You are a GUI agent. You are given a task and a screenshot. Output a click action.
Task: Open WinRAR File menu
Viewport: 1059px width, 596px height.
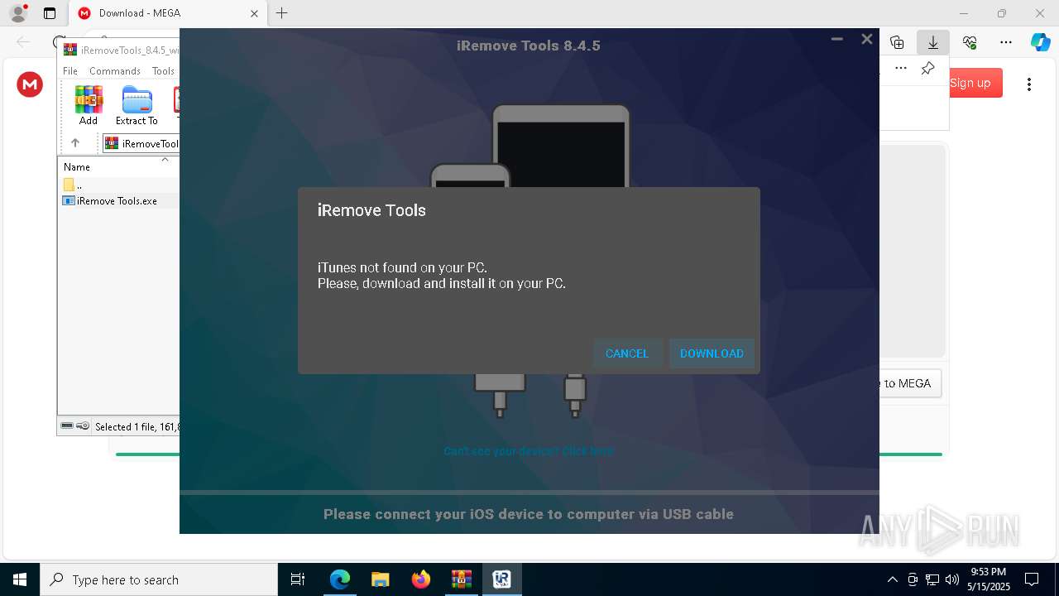[x=70, y=71]
